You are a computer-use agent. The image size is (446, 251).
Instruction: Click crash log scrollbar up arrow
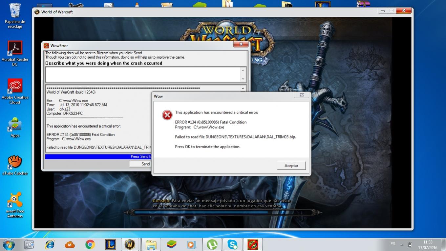point(243,88)
